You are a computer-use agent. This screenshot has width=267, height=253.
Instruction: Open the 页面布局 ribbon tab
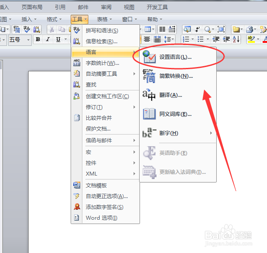click(x=32, y=7)
